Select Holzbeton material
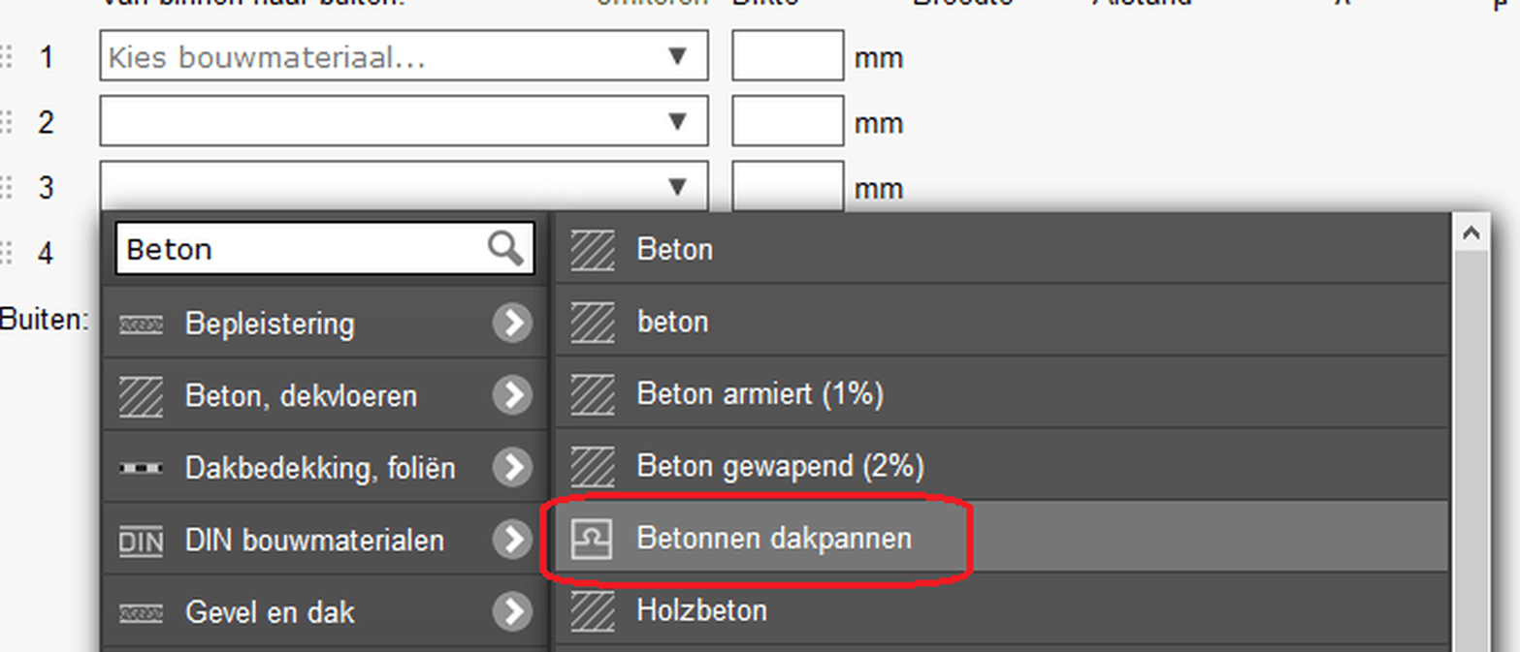Image resolution: width=1520 pixels, height=652 pixels. [x=1002, y=610]
